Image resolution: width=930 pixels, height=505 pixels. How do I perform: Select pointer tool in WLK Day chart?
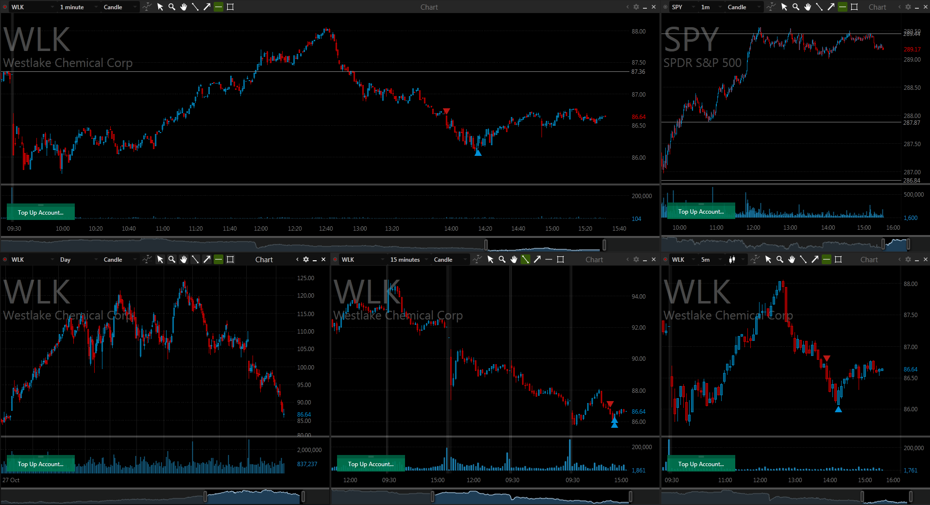[160, 259]
